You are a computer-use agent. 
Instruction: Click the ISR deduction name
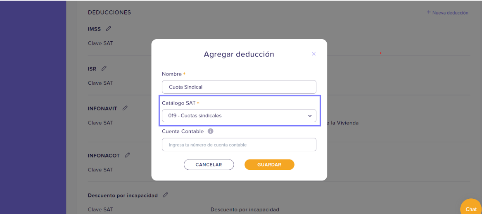[x=92, y=69]
